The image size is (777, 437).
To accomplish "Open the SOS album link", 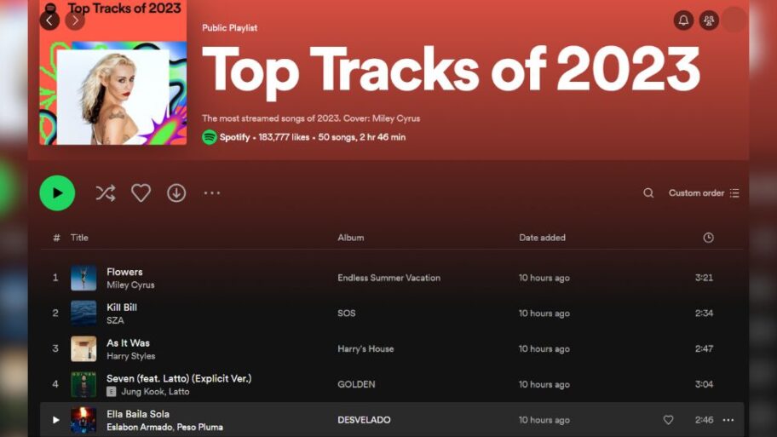I will pos(347,313).
